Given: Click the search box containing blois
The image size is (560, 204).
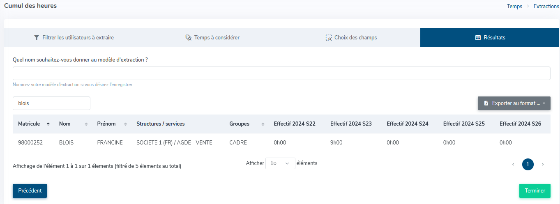Looking at the screenshot, I should (x=51, y=103).
